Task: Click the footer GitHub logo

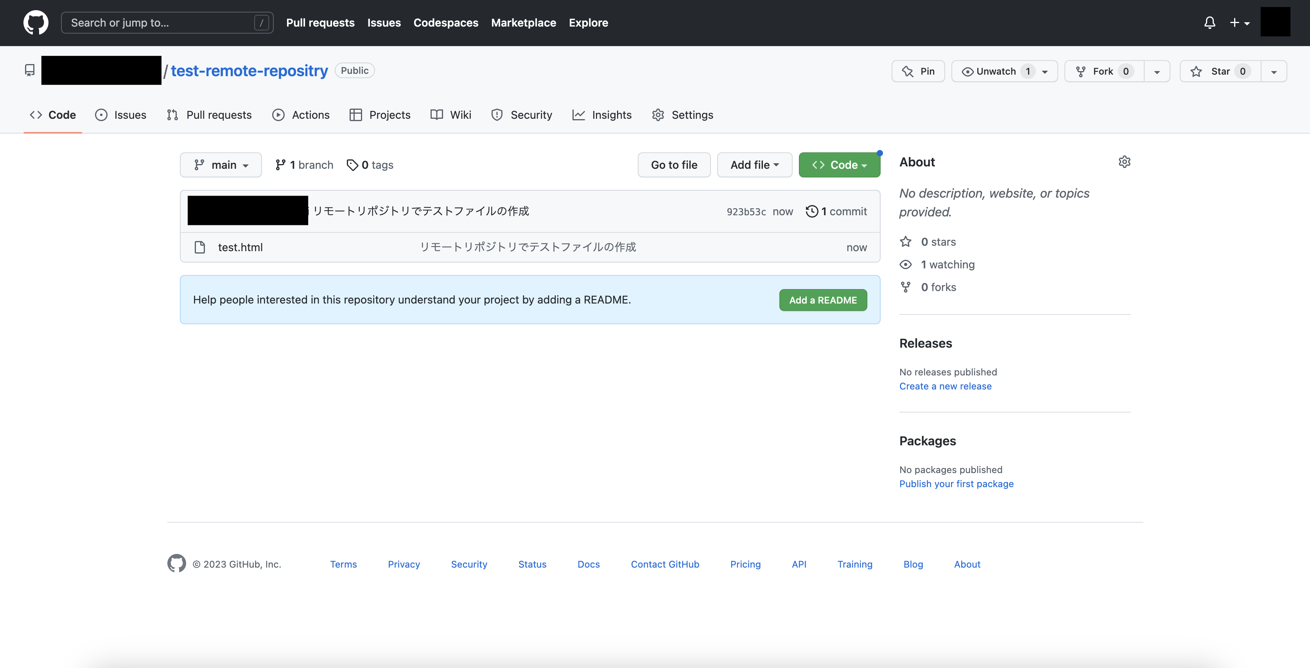Action: 176,563
